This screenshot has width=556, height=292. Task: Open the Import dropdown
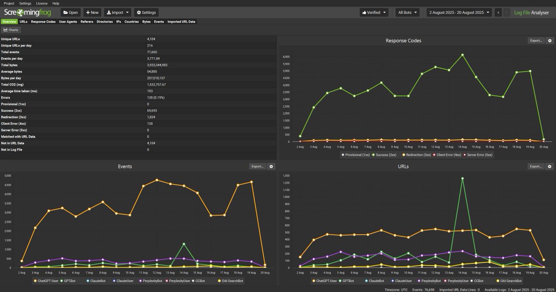pyautogui.click(x=117, y=12)
